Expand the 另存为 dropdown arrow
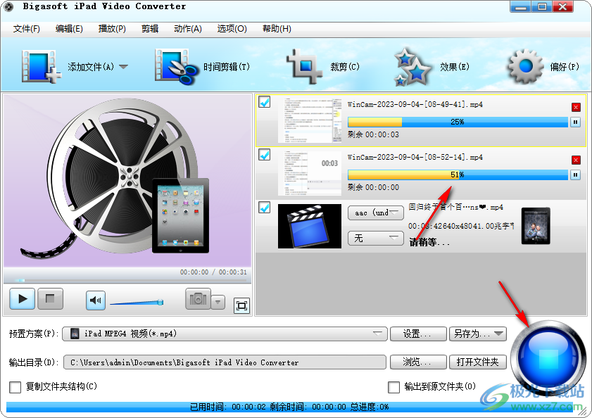Viewport: 592px width, 418px height. coord(499,334)
